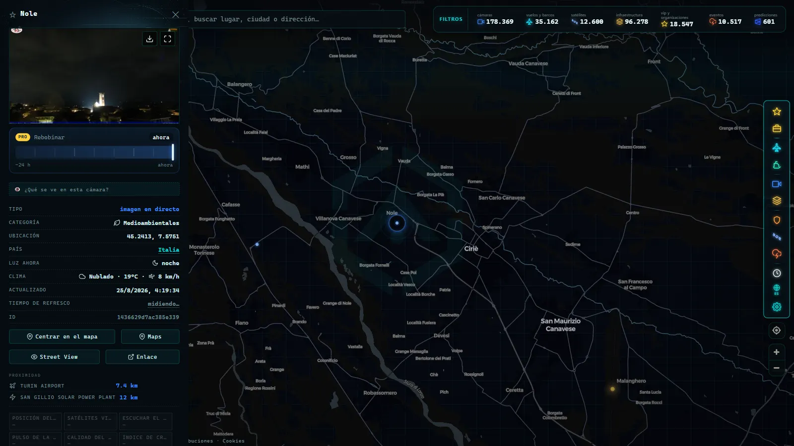Select the ship vessels tool

tap(777, 166)
